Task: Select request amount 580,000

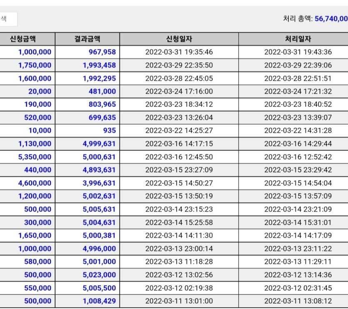Action: point(38,262)
